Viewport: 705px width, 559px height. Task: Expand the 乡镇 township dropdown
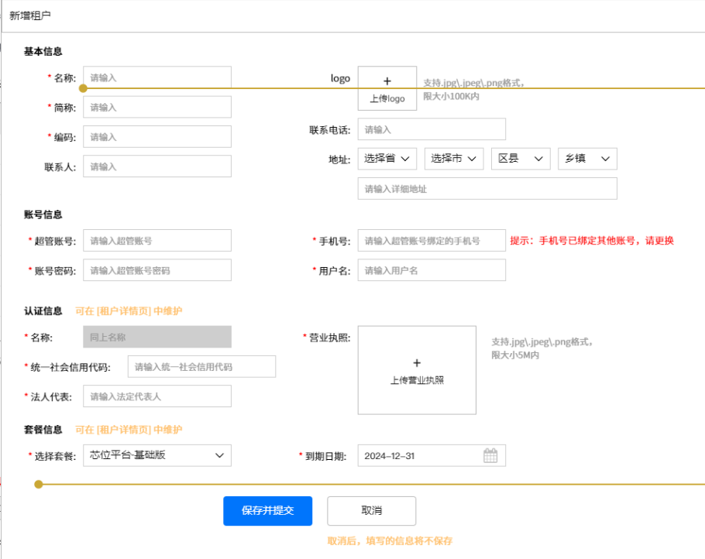coord(587,159)
